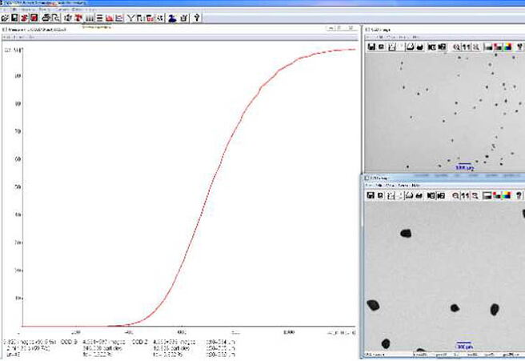Click red-green overlay icon in lower image window
The image size is (525, 361).
497,195
